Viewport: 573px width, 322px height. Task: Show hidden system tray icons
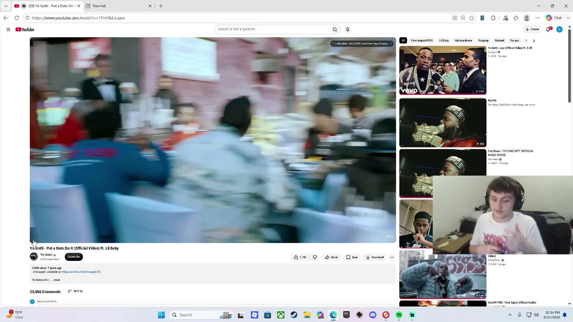tap(509, 315)
